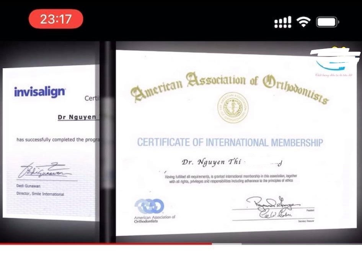Click the gold seal emblem on AAO certificate
The height and width of the screenshot is (253, 362).
point(233,107)
